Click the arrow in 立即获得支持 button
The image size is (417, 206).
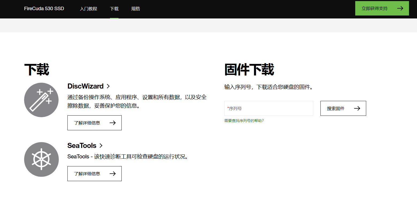pyautogui.click(x=400, y=8)
